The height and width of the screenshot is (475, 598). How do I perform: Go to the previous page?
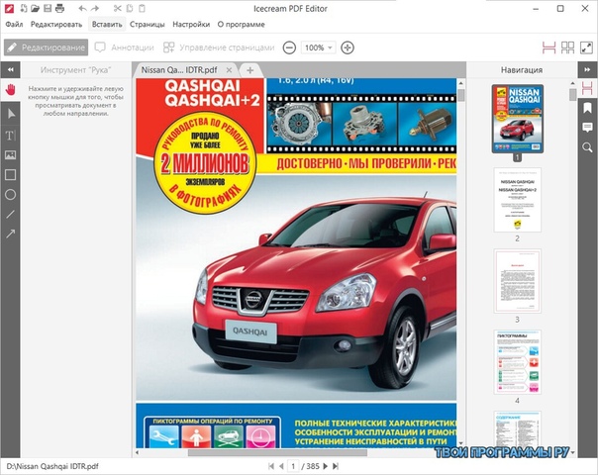point(281,466)
